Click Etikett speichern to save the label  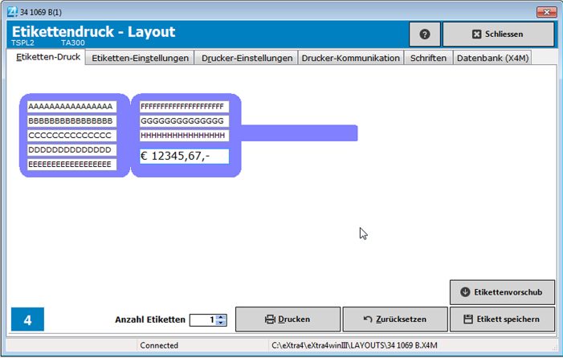502,319
